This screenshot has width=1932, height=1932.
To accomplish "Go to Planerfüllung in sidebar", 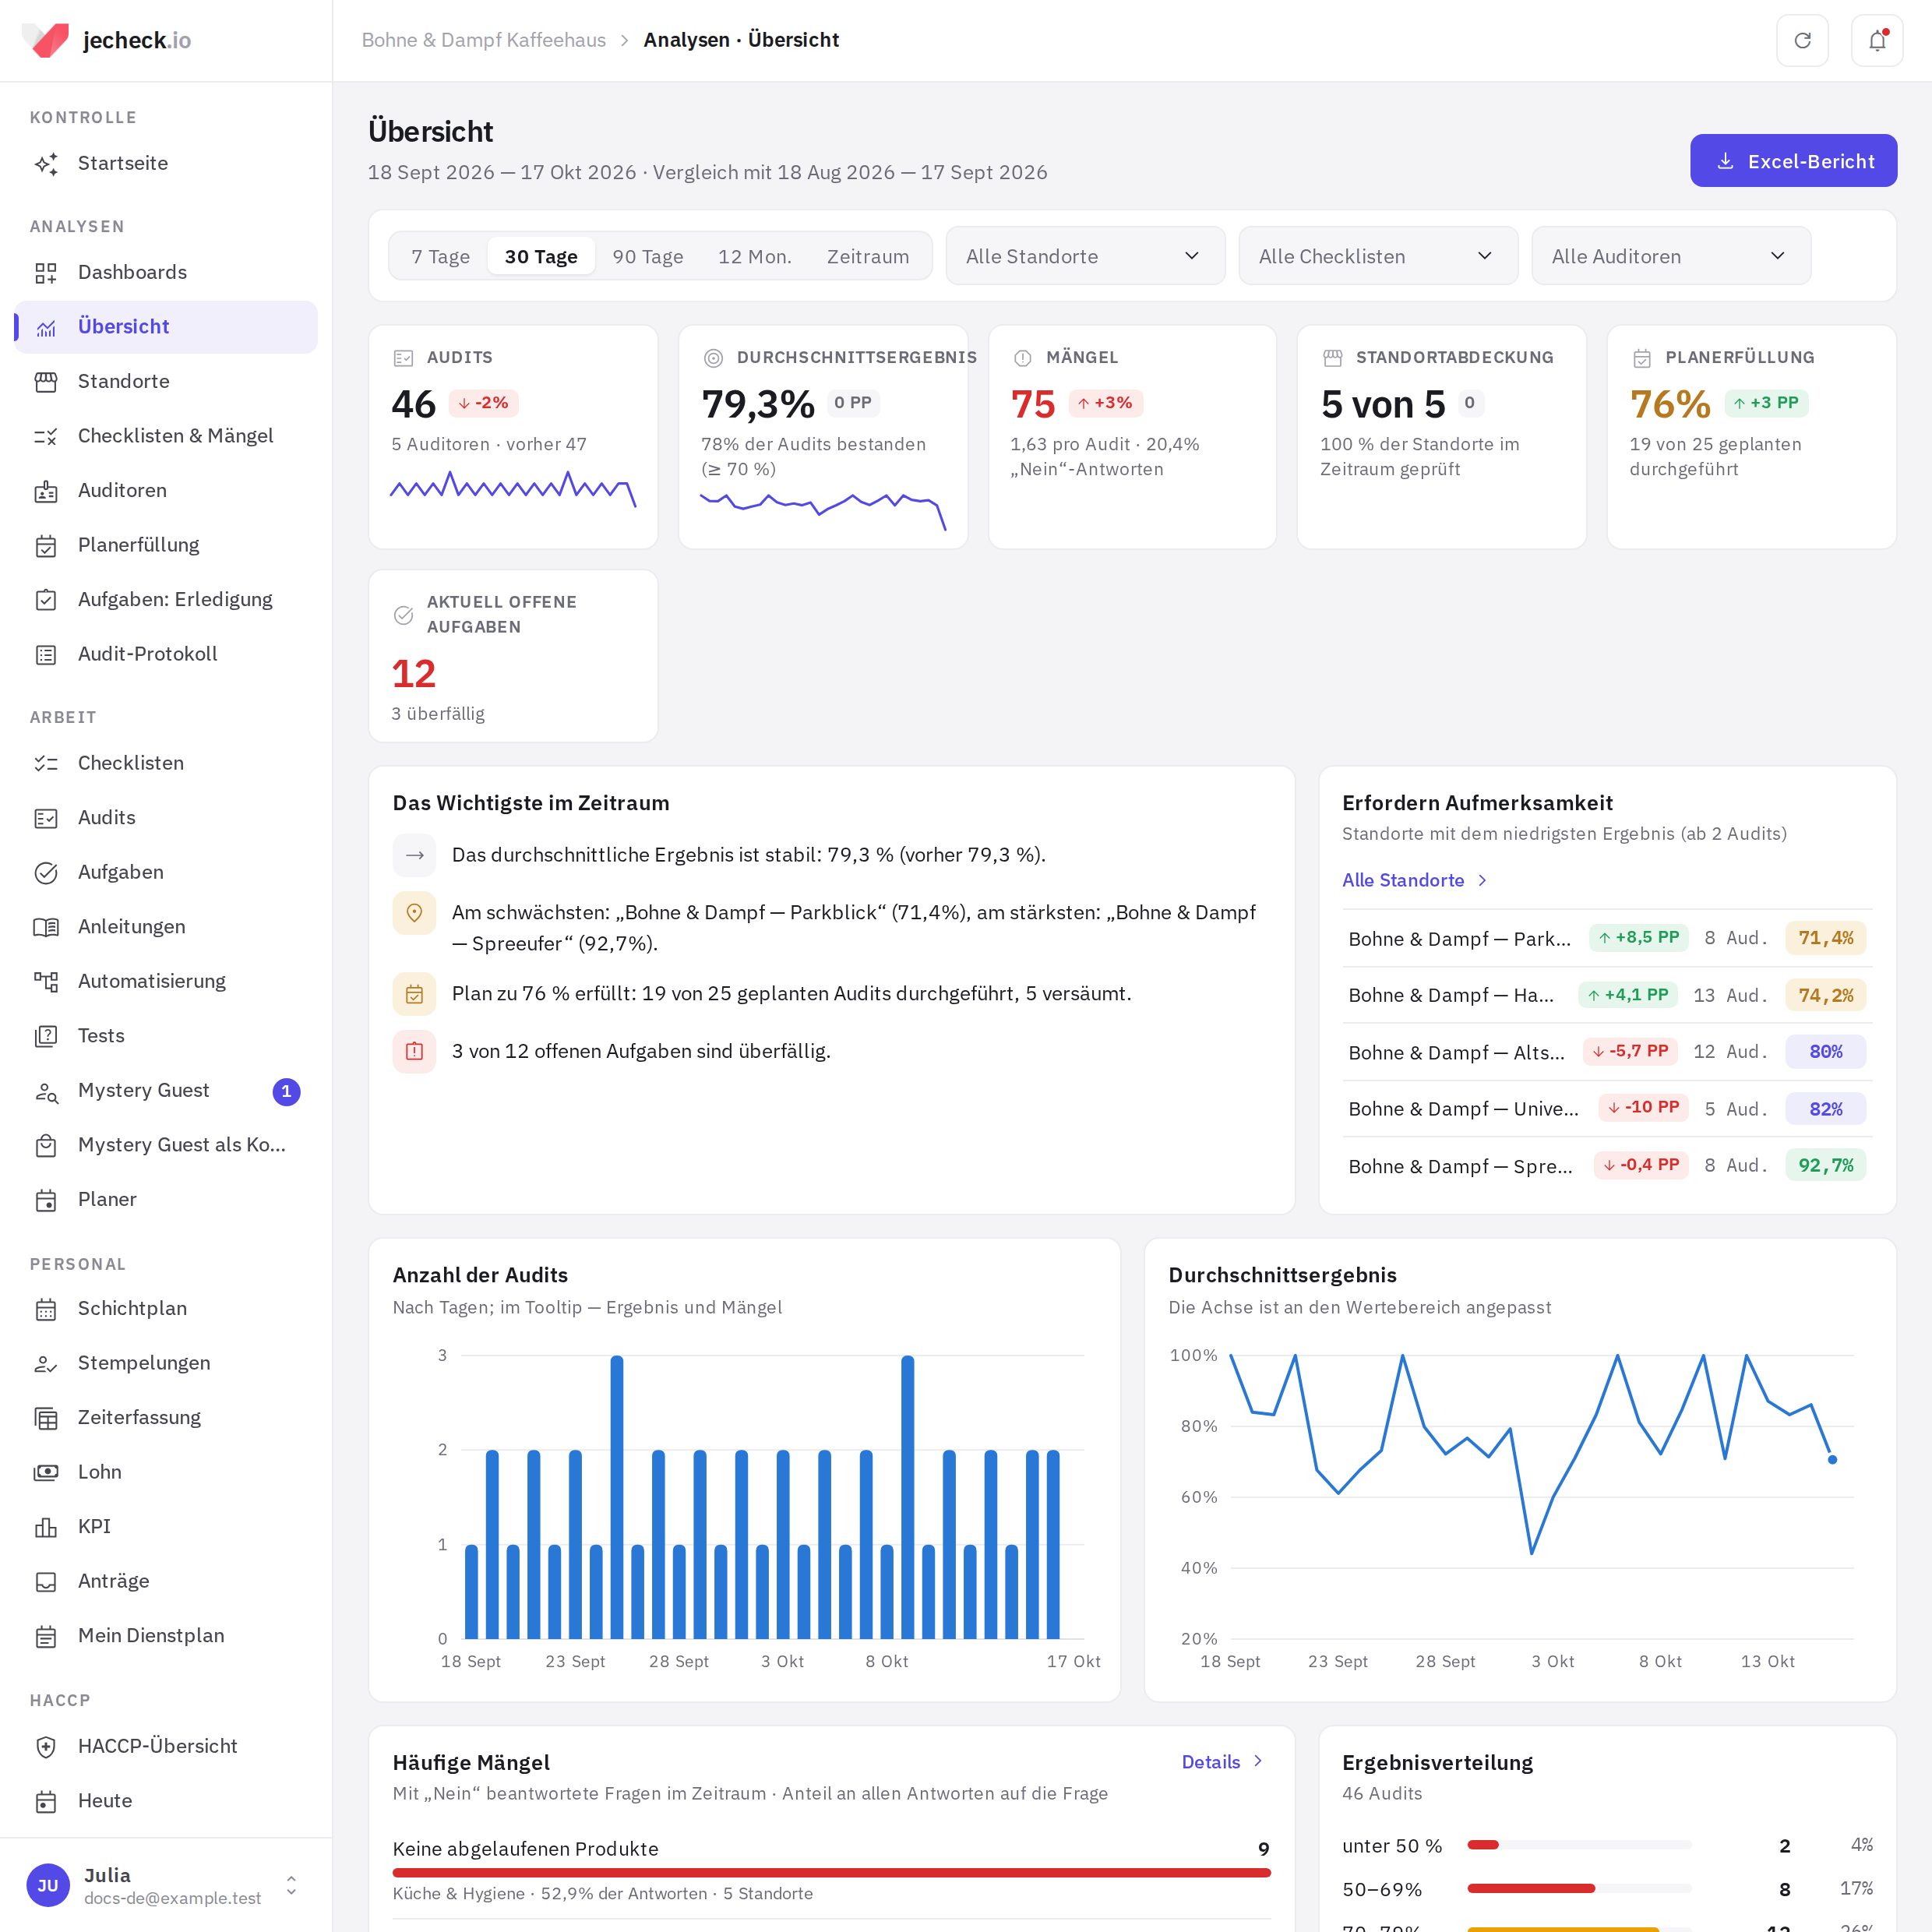I will coord(166,545).
